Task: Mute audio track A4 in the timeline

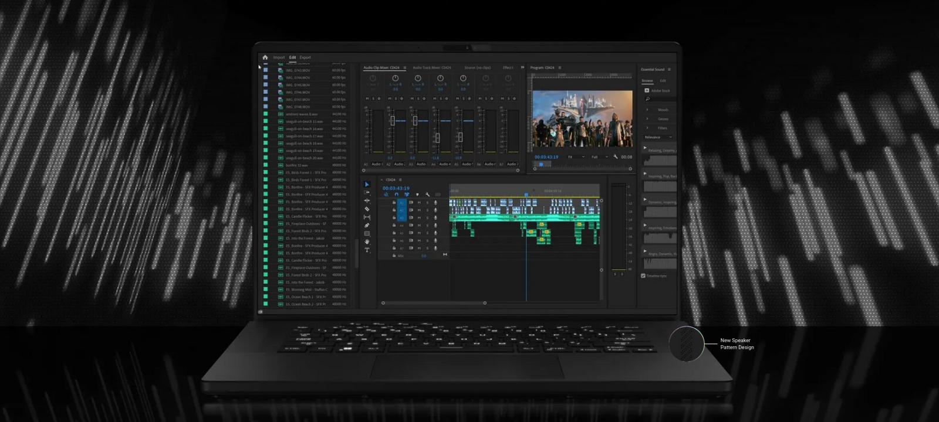Action: point(419,225)
